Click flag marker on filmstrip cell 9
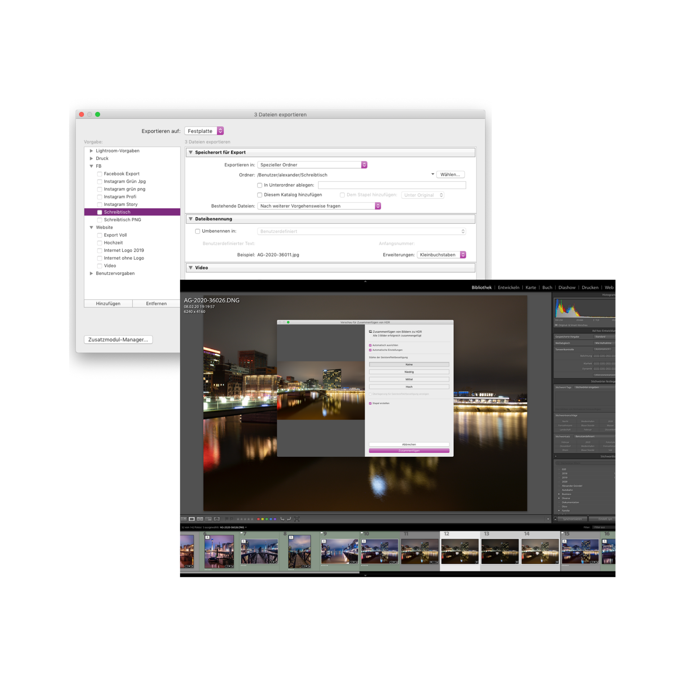This screenshot has height=691, width=691. pos(322,533)
